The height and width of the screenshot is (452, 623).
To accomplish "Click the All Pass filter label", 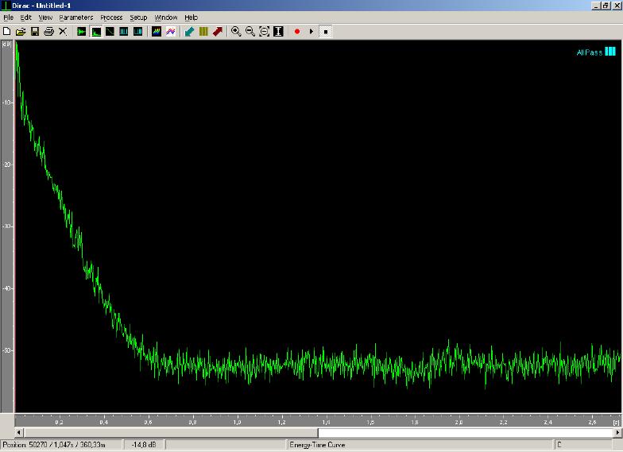I will pos(589,52).
